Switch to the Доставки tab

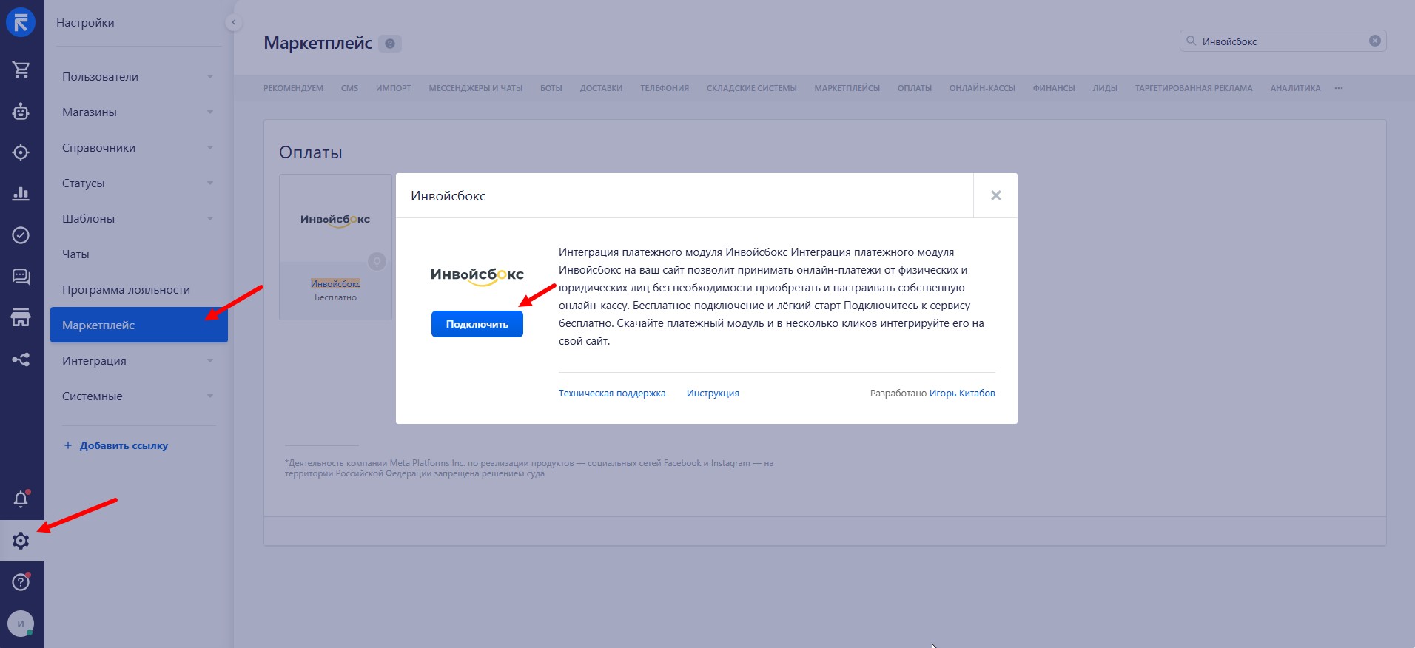click(x=601, y=88)
